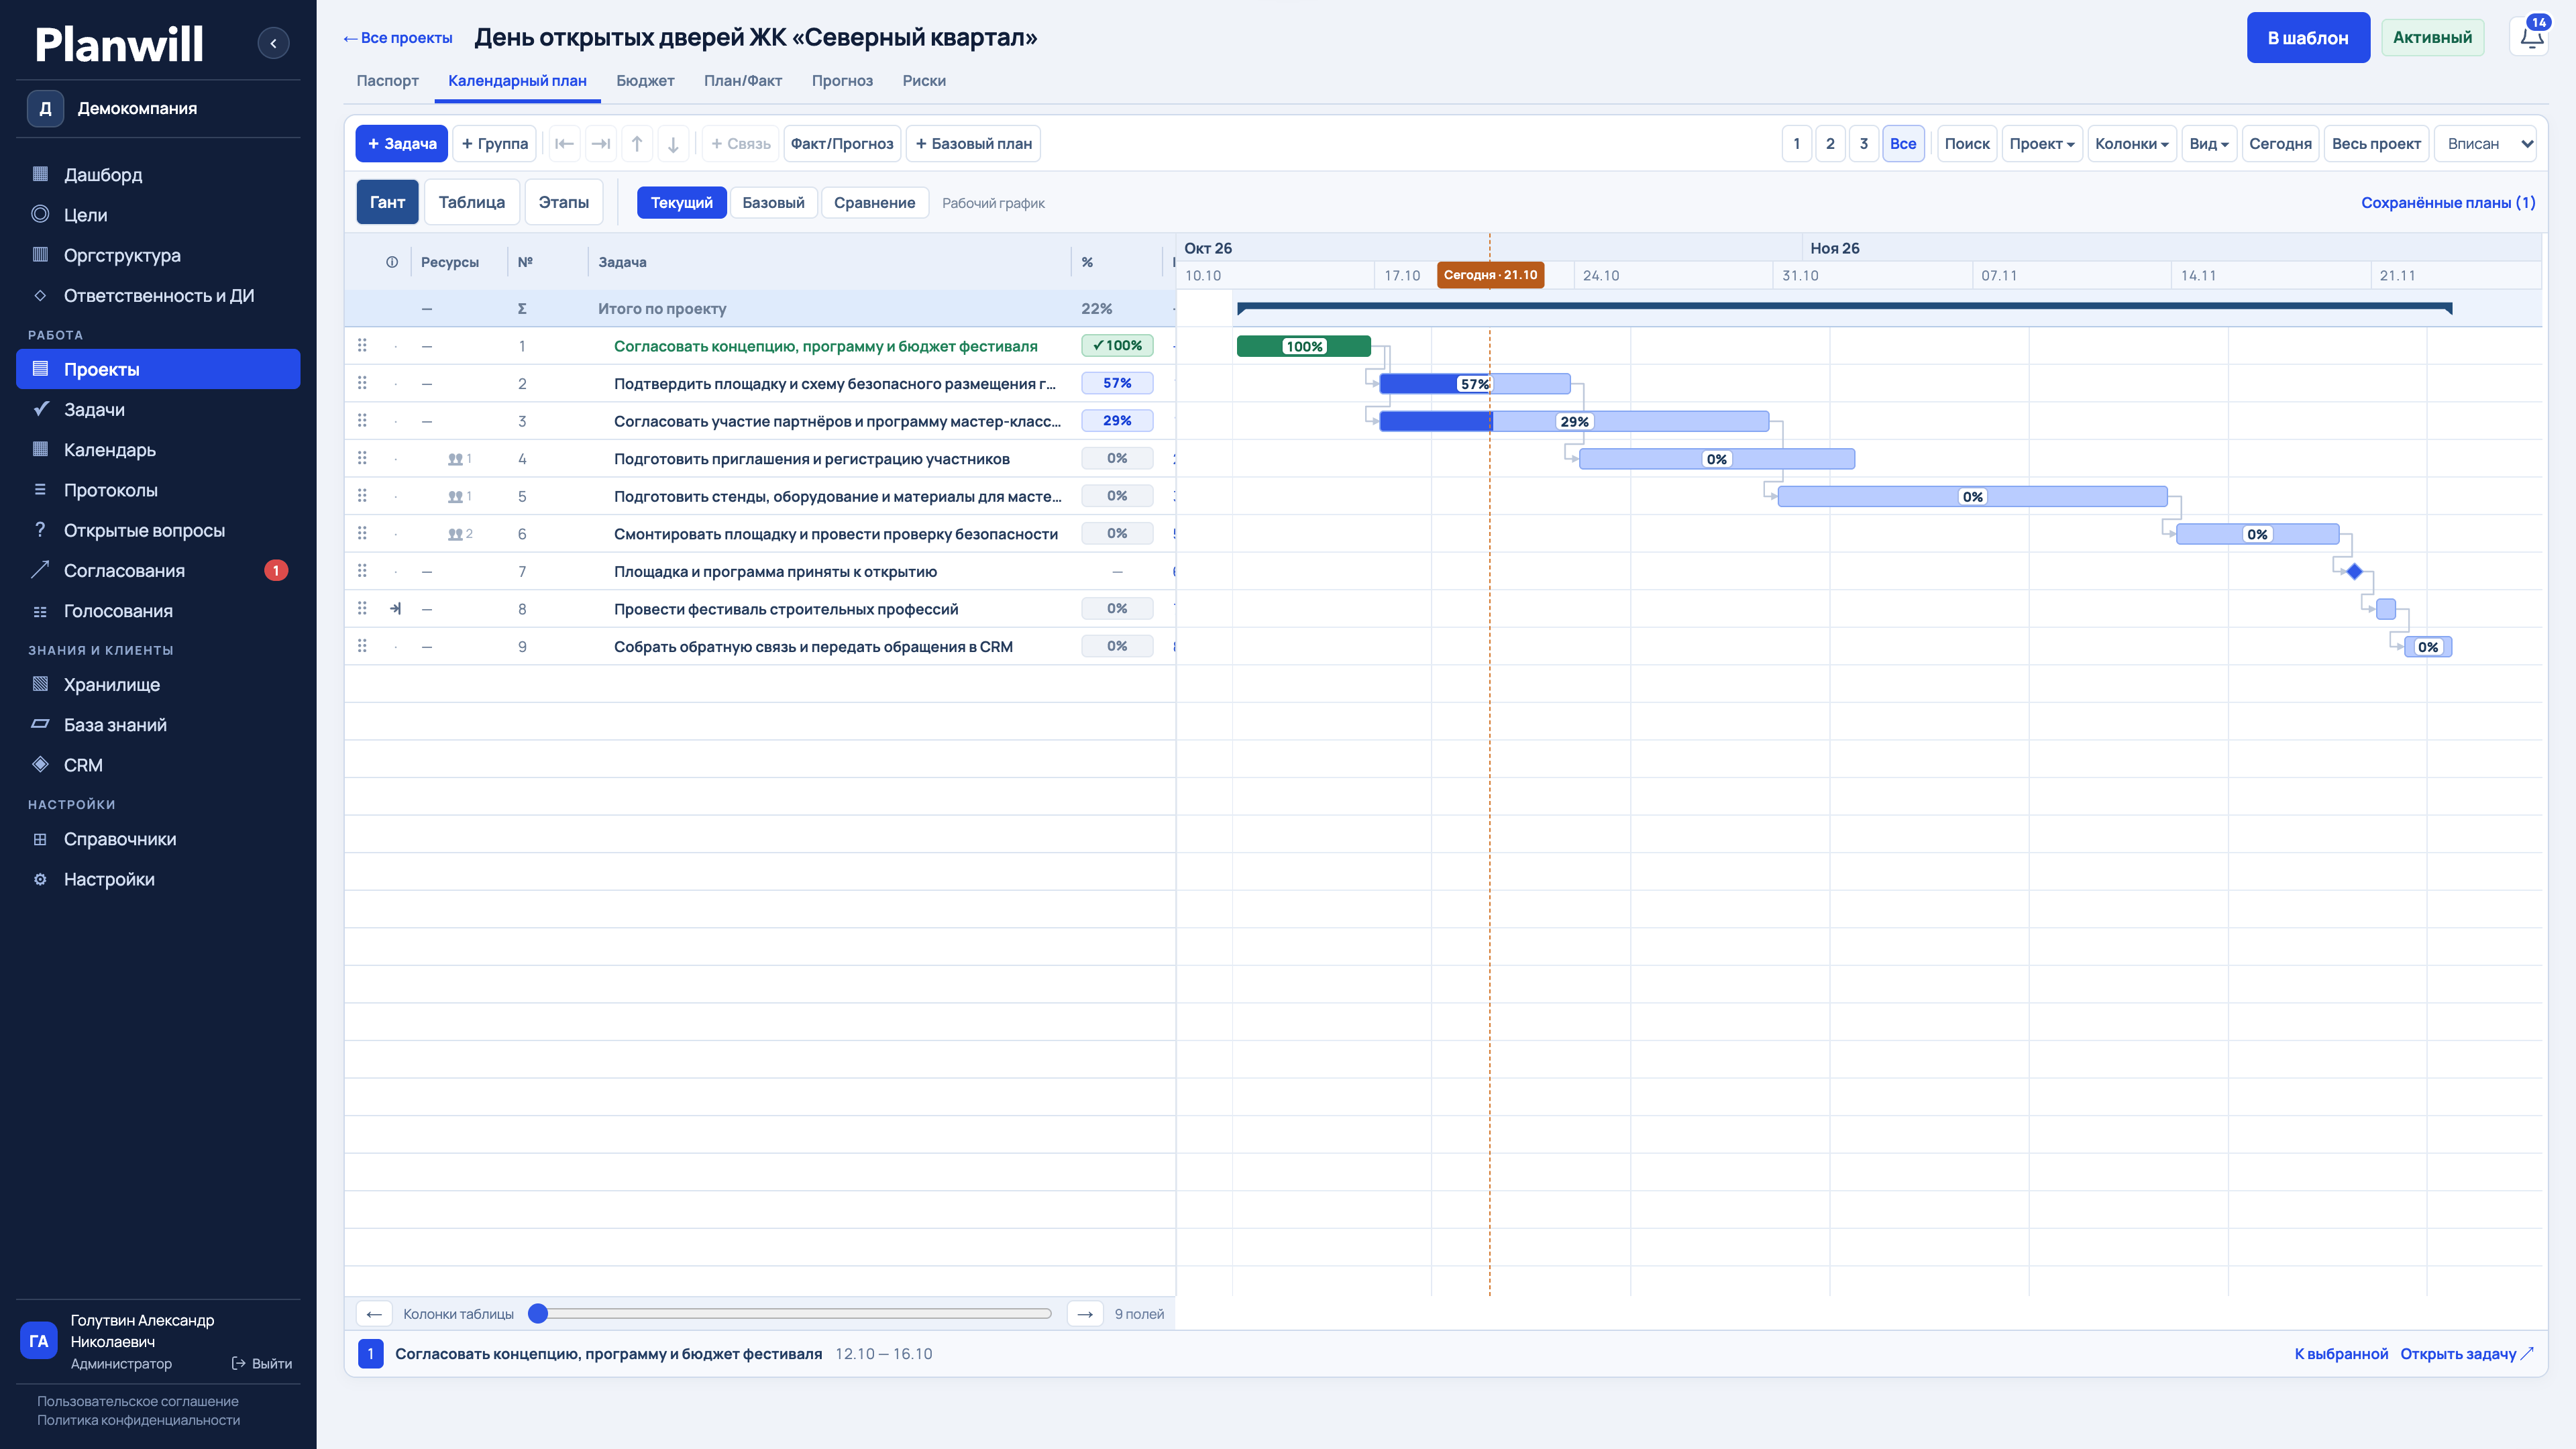Click Открыть задачу in the bottom bar

[x=2466, y=1354]
